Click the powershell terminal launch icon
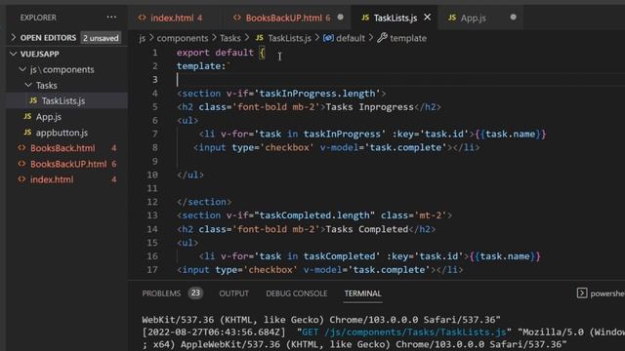This screenshot has height=351, width=625. (x=582, y=293)
